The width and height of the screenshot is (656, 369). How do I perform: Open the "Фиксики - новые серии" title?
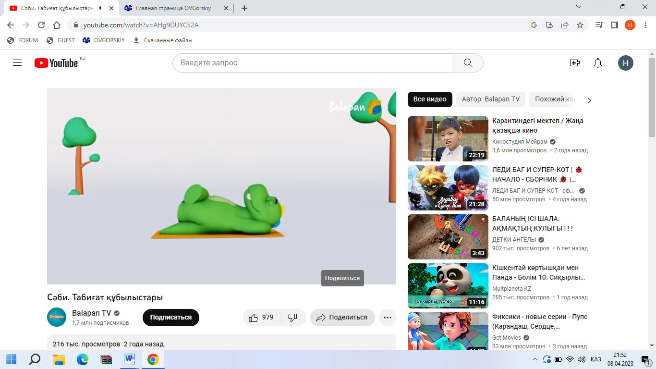pos(540,321)
